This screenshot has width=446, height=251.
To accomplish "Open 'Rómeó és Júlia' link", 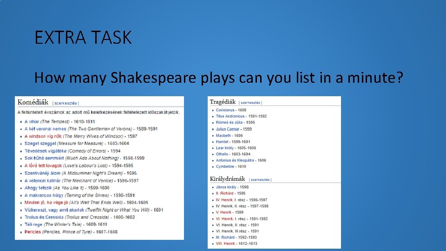I will (229, 122).
